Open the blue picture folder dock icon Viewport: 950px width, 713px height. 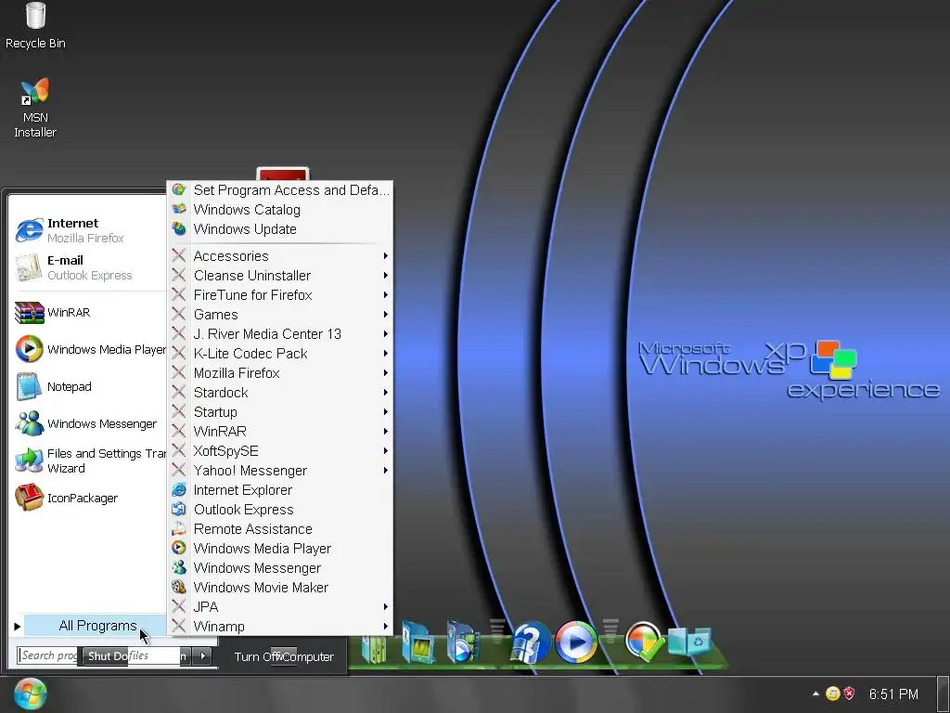click(418, 642)
